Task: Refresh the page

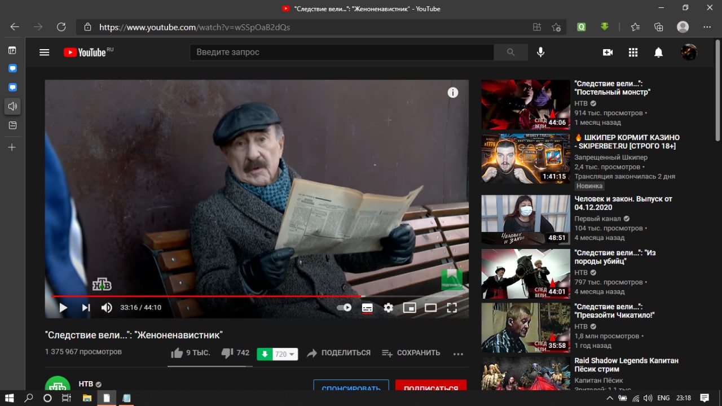Action: coord(61,27)
